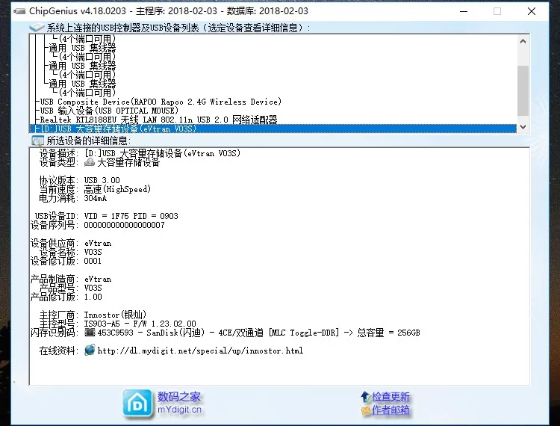Click the 产品型号 V03S value
This screenshot has height=426, width=560.
93,288
